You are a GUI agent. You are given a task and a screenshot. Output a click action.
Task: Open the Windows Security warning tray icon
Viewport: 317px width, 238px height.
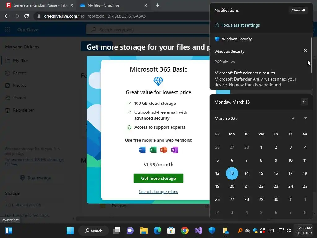(x=255, y=231)
